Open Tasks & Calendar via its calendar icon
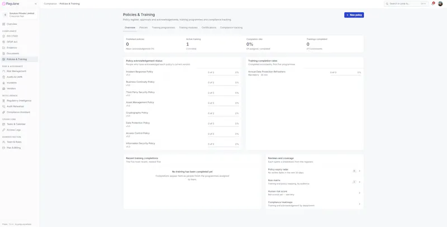This screenshot has height=227, width=447. (4, 124)
